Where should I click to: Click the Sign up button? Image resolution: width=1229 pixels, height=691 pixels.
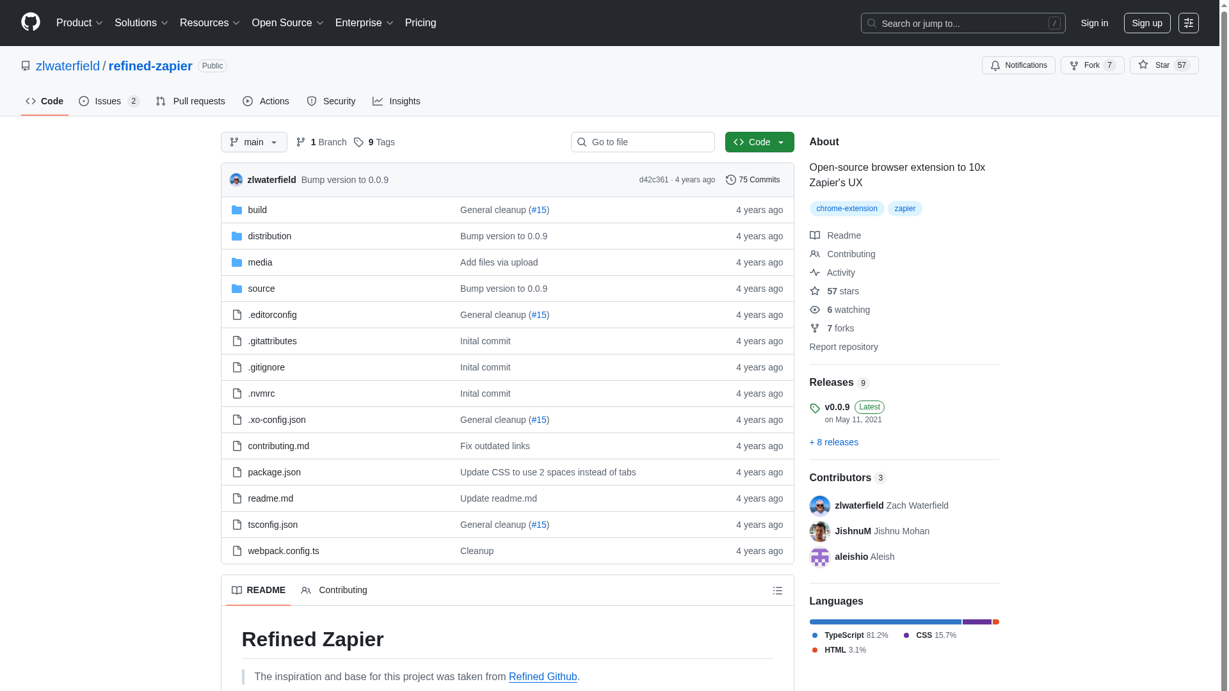pyautogui.click(x=1146, y=23)
